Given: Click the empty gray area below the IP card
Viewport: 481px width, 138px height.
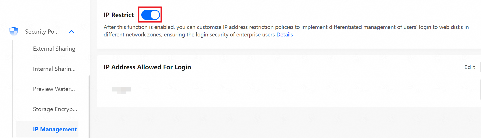Looking at the screenshot, I should 286,123.
